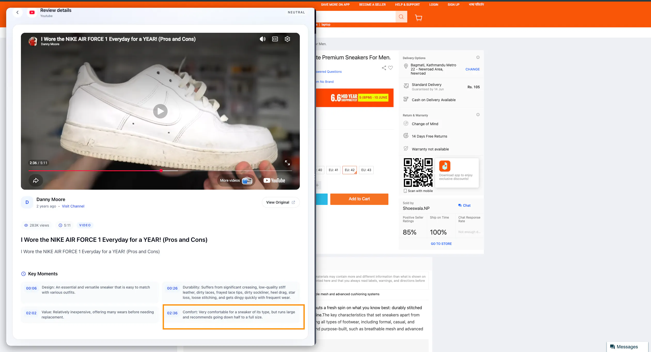Open HELP & SUPPORT menu

(407, 5)
